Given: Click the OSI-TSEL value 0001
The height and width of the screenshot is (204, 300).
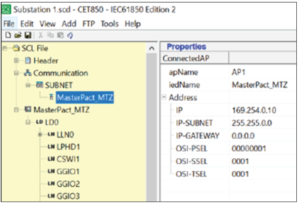Looking at the screenshot, I should pyautogui.click(x=240, y=174).
